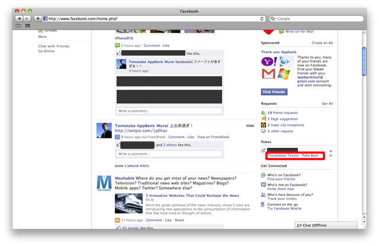Click Invite them now link

(x=281, y=189)
